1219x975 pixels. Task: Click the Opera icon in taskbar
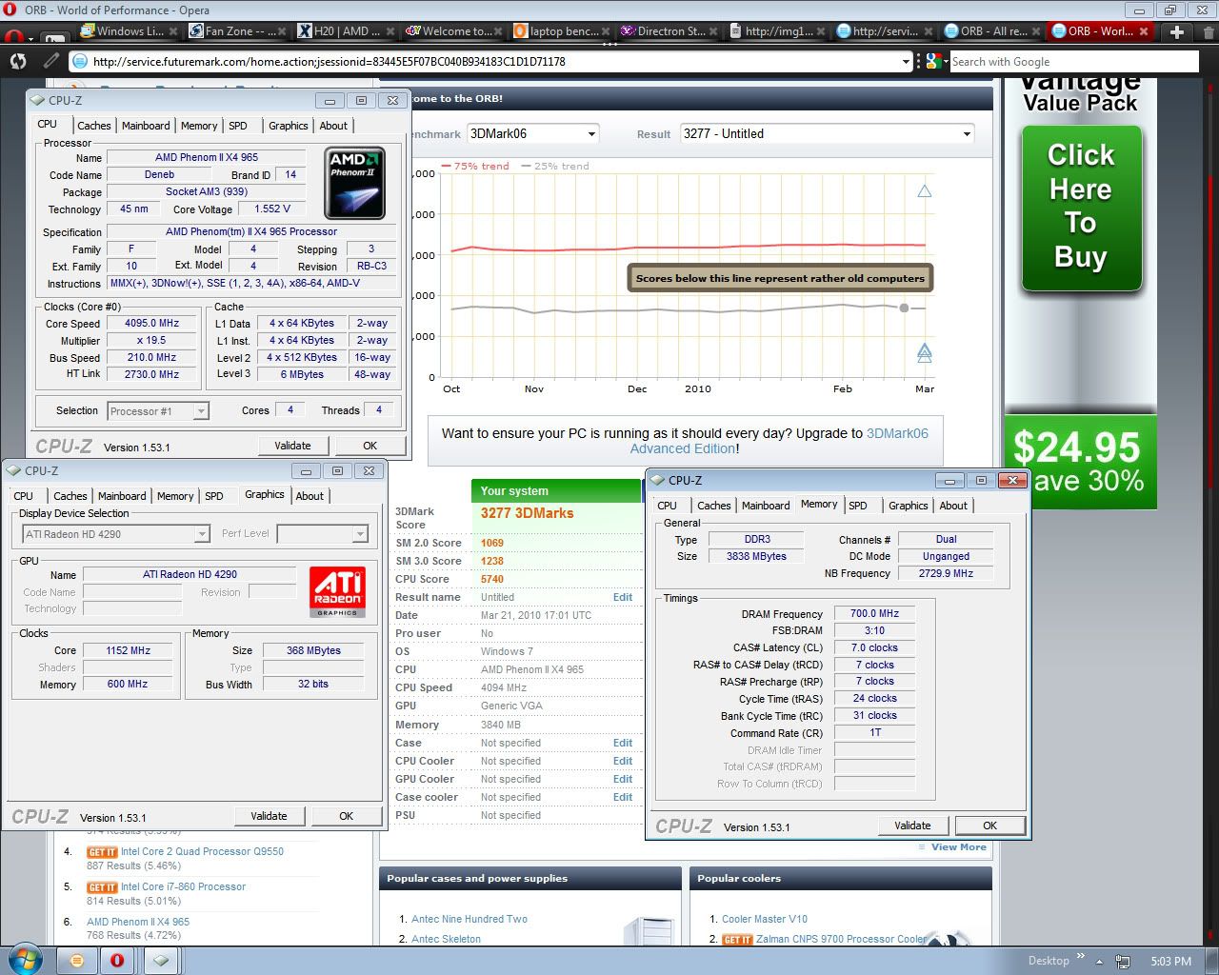pyautogui.click(x=117, y=960)
